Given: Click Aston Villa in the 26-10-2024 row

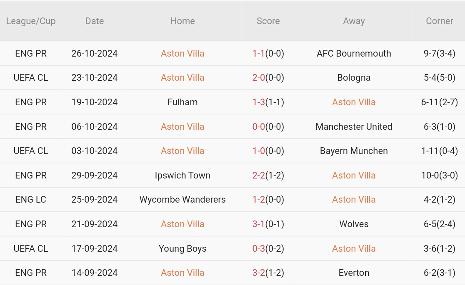Looking at the screenshot, I should (182, 54).
